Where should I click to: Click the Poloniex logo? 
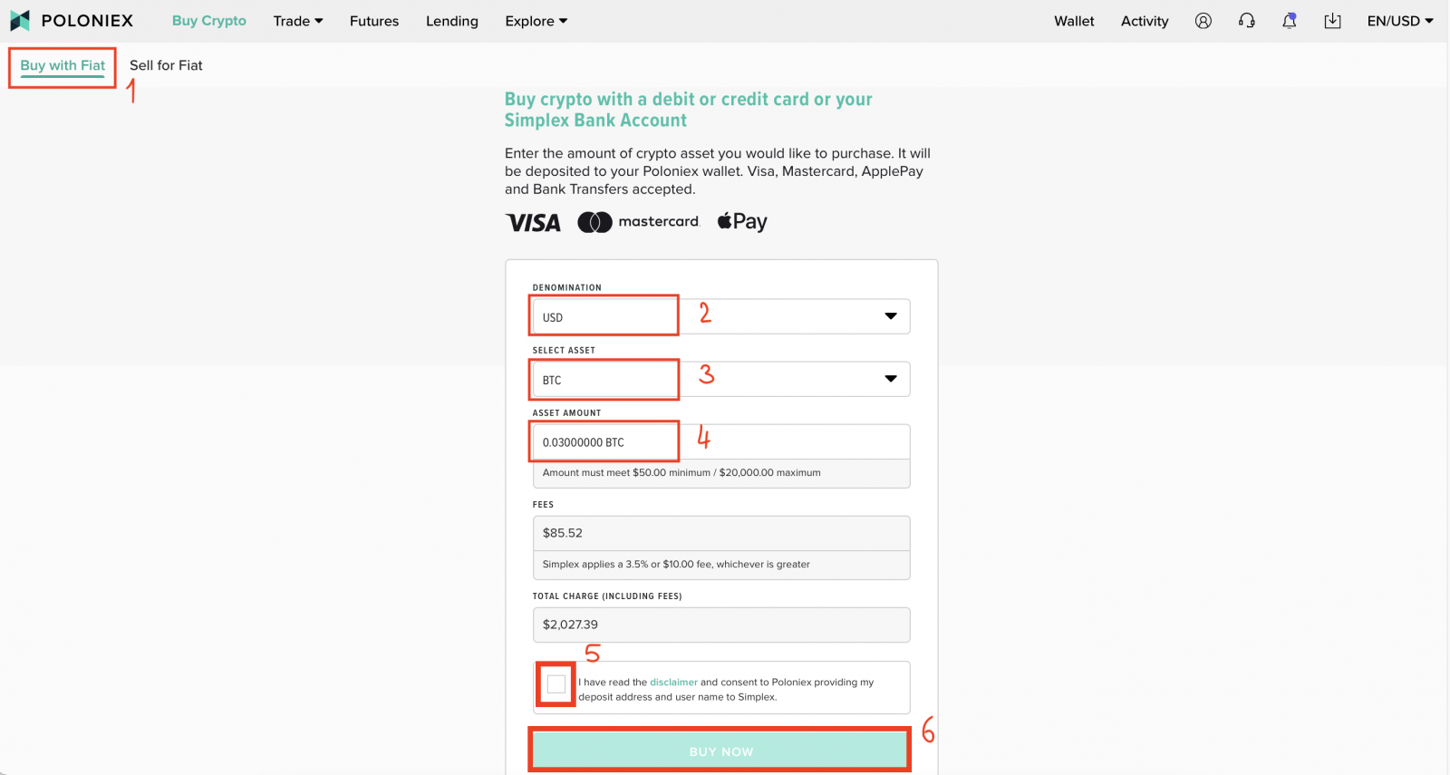pos(72,20)
